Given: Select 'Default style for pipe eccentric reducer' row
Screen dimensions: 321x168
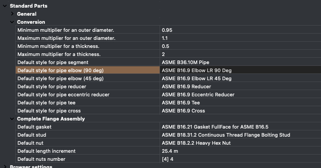Looking at the screenshot, I should pos(87,95).
